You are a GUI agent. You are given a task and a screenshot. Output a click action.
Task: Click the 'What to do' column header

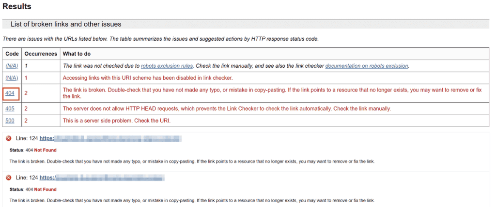click(77, 54)
